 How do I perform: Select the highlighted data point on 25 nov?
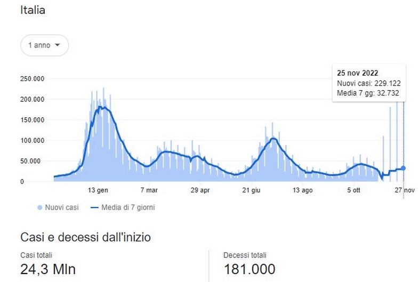(x=404, y=168)
